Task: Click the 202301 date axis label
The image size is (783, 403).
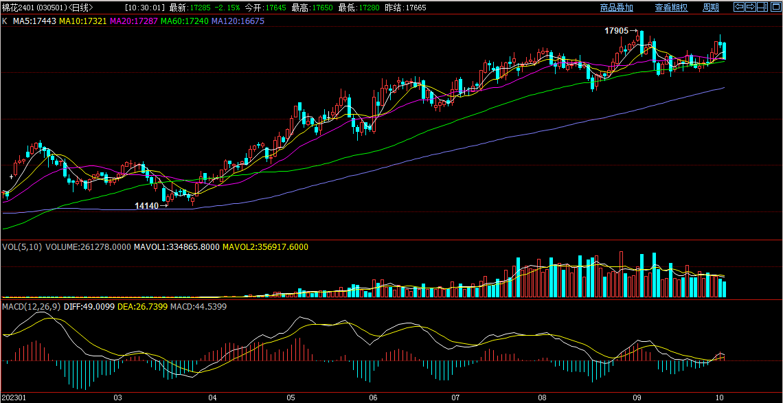Action: point(13,398)
